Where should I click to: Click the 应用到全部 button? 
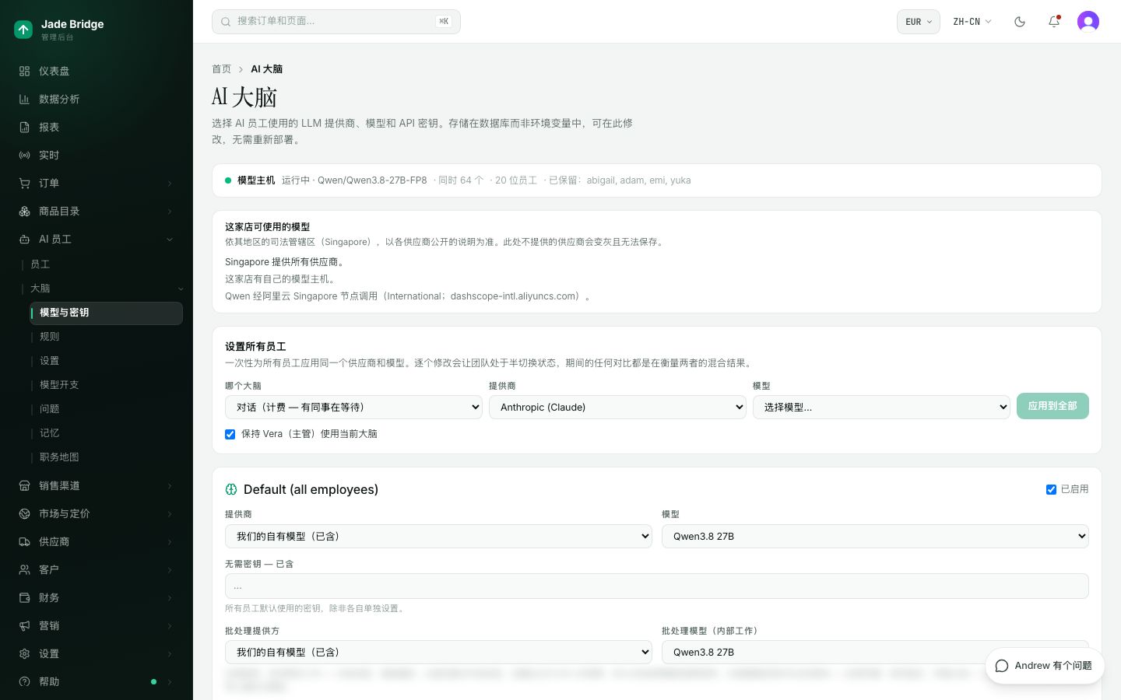pyautogui.click(x=1052, y=406)
